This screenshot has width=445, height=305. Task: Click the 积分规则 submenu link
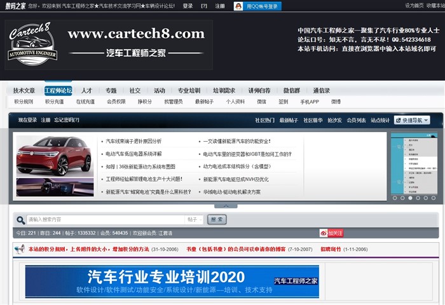pos(24,102)
